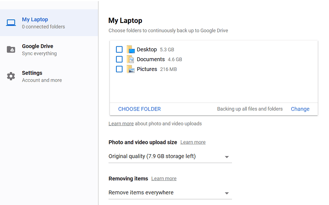This screenshot has height=205, width=329.
Task: Click the Pictures folder icon
Action: tap(131, 69)
